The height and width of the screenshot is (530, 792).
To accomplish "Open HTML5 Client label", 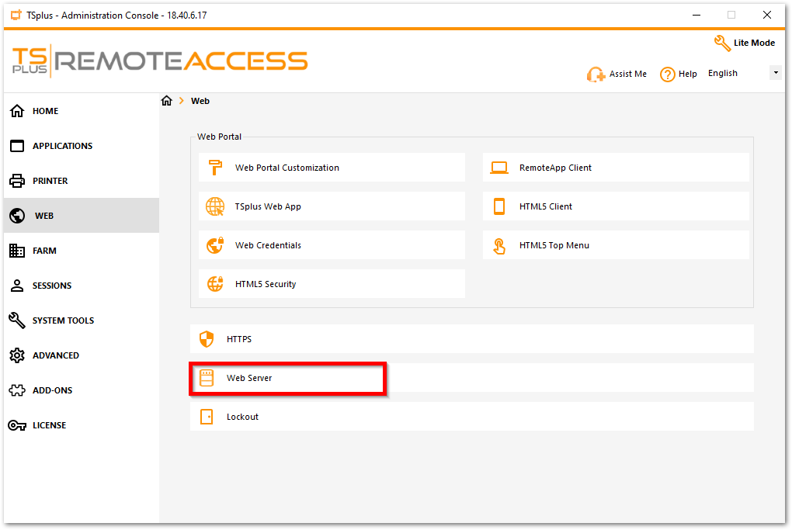I will (x=546, y=206).
